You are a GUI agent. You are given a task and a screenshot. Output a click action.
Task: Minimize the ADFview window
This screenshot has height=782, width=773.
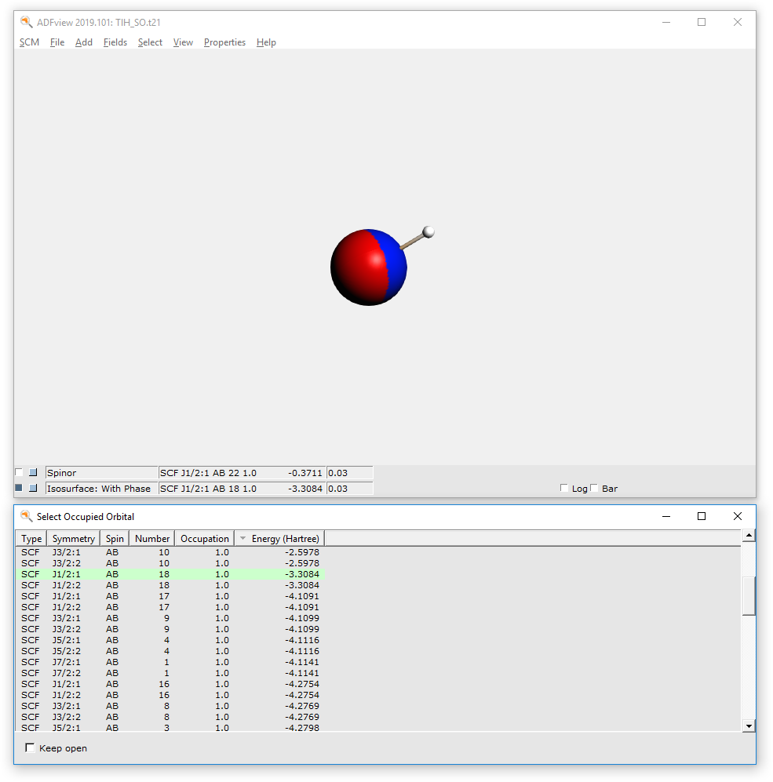(666, 22)
